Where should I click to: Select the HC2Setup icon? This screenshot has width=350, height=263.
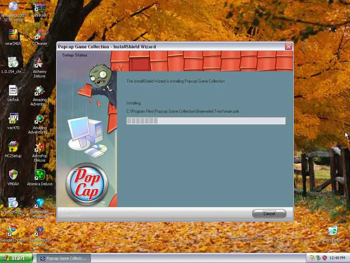tap(13, 149)
